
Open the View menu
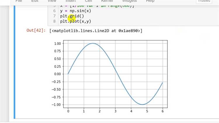point(52,1)
